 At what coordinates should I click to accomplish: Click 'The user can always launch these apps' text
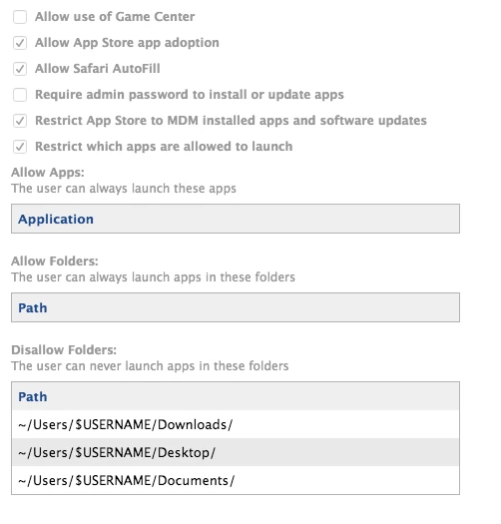(x=124, y=189)
